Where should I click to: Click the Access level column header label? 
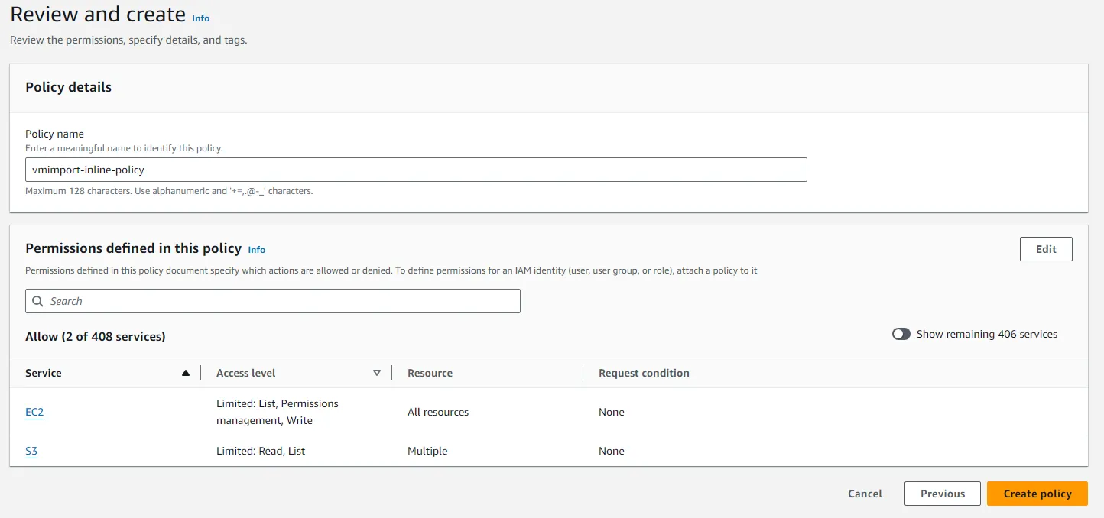245,373
